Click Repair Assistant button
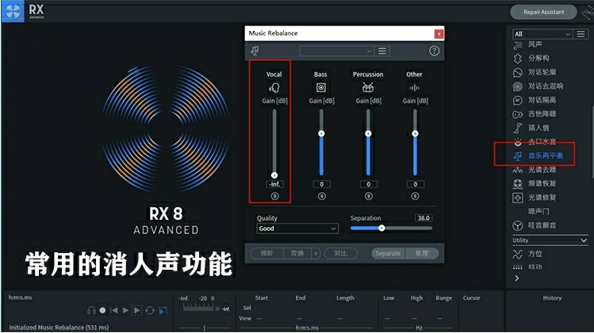 pyautogui.click(x=543, y=12)
